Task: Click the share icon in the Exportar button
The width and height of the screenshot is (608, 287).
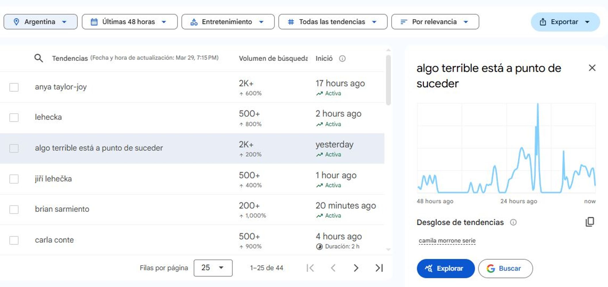Action: 543,22
